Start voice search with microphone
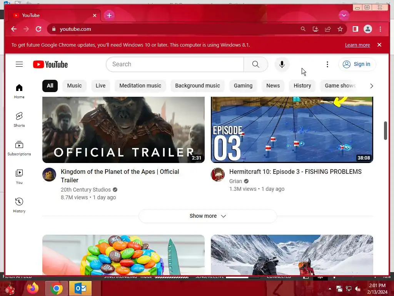This screenshot has height=296, width=394. [282, 64]
